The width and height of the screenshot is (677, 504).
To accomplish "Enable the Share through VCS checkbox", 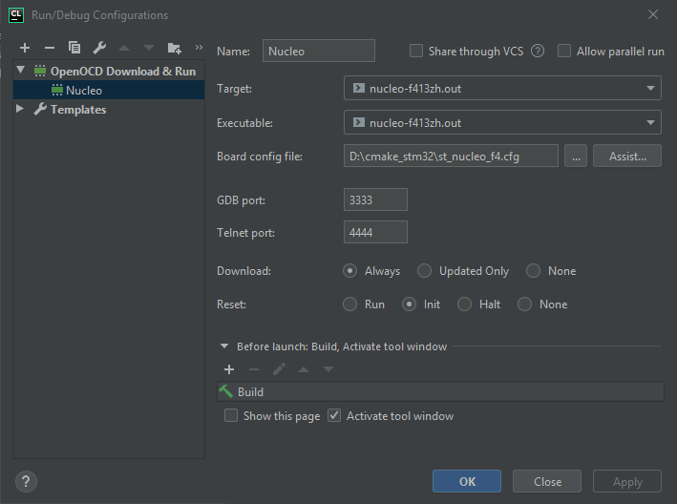I will 416,51.
